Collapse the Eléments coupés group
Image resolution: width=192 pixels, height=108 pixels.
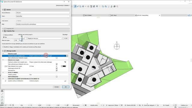point(3,54)
